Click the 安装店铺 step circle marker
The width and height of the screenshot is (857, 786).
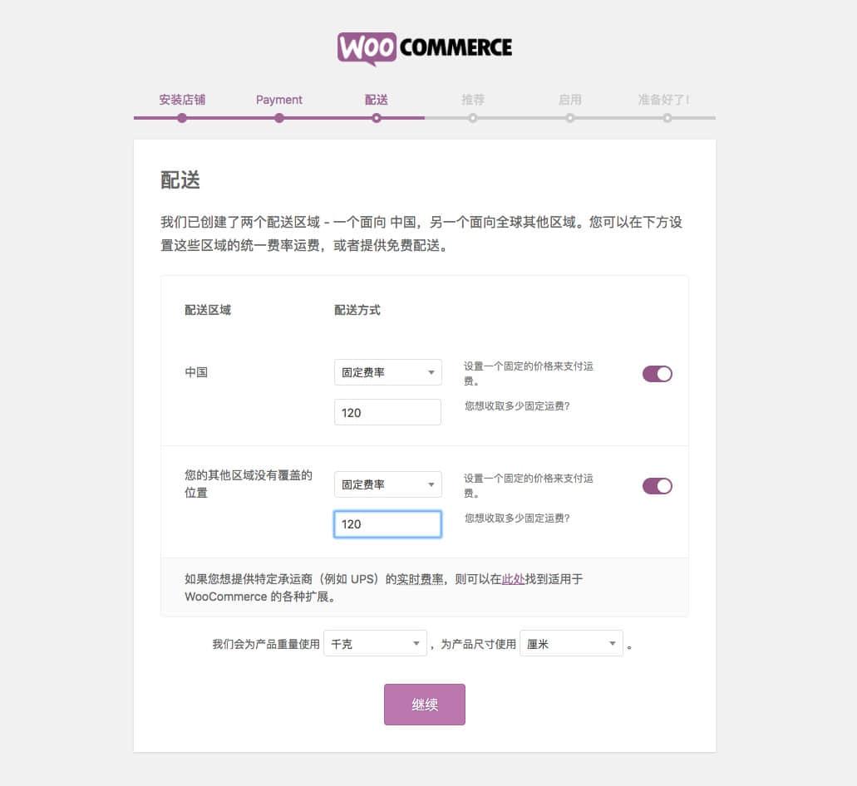click(x=182, y=118)
